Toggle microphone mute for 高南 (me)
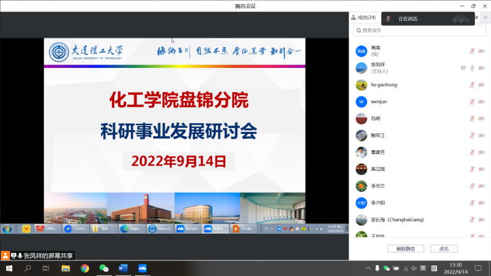 (x=473, y=51)
